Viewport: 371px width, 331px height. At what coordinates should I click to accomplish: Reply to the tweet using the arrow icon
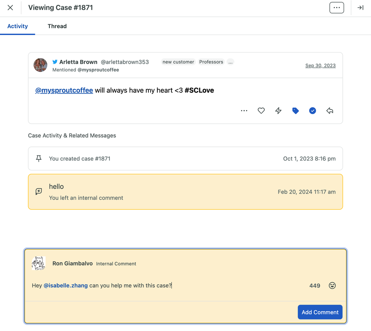point(330,111)
